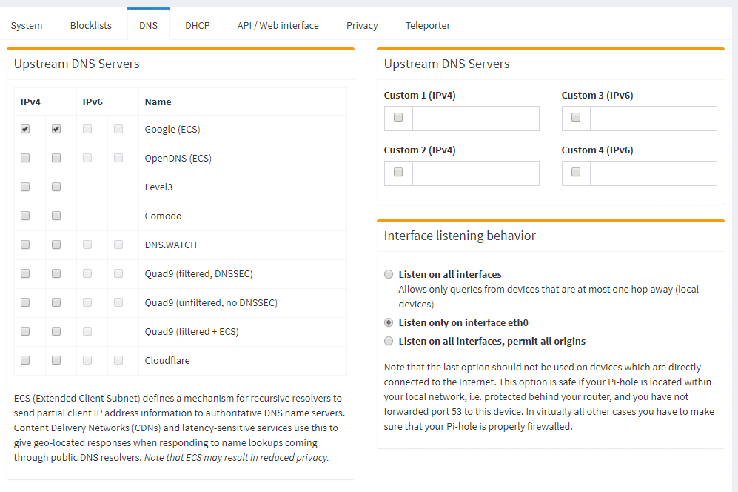This screenshot has height=492, width=738.
Task: Enable first IPv4 checkbox for OpenDNS (ECS)
Action: pyautogui.click(x=25, y=158)
